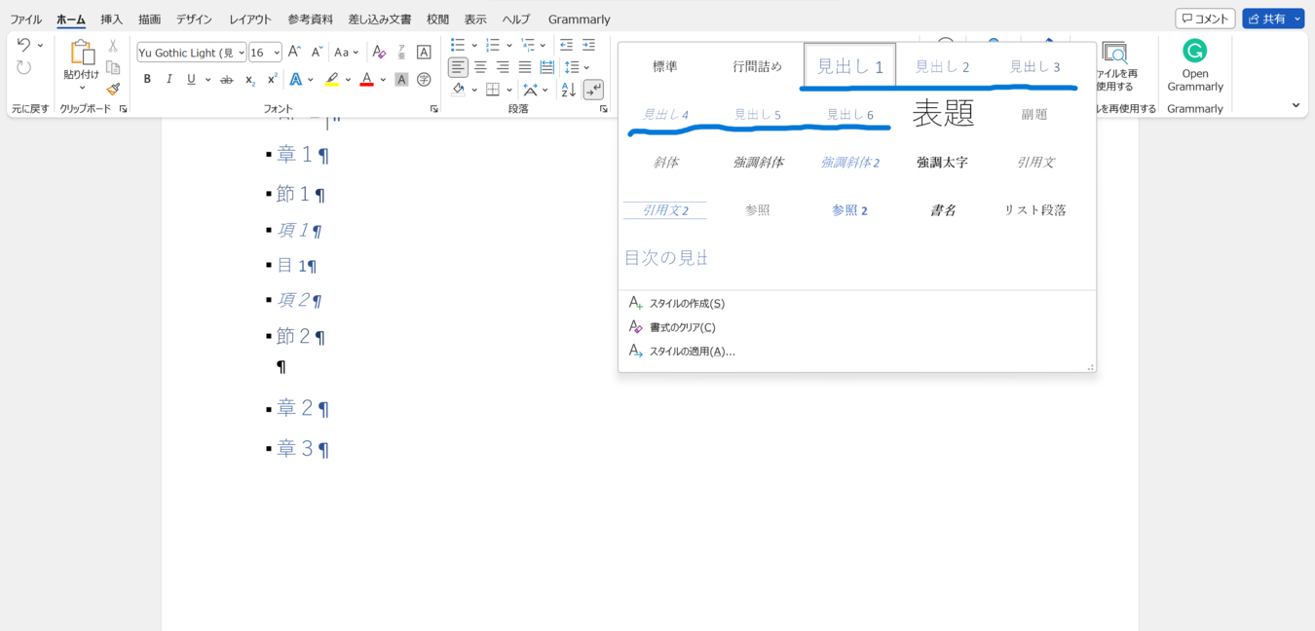The height and width of the screenshot is (631, 1315).
Task: Increase the paragraph indent
Action: pos(588,45)
